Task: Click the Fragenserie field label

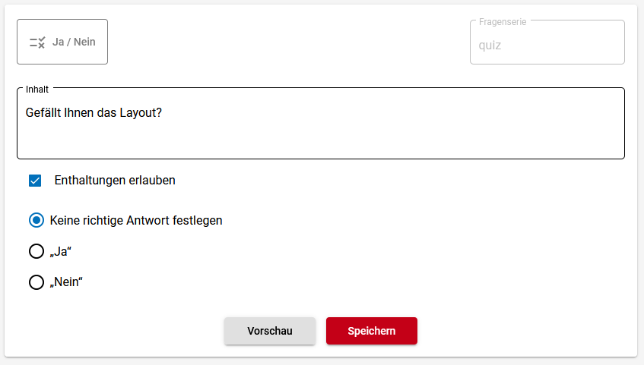Action: pos(503,22)
